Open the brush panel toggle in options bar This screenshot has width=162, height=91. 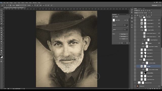[10, 5]
